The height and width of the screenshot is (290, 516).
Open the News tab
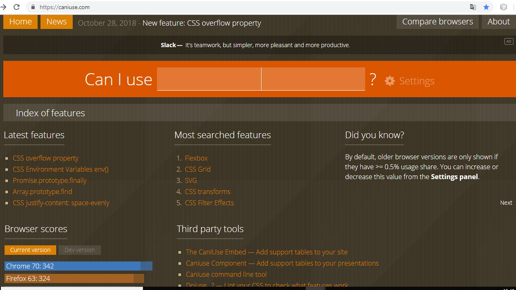pos(57,22)
